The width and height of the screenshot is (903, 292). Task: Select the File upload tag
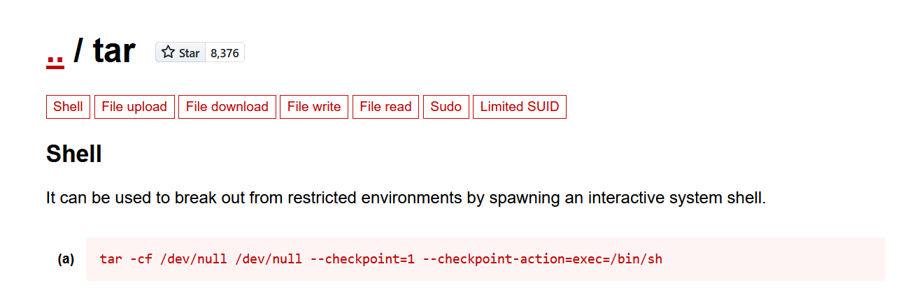pyautogui.click(x=134, y=107)
